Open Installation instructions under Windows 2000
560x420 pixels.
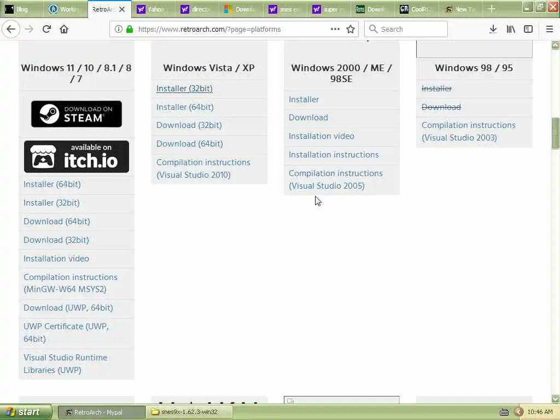coord(334,155)
